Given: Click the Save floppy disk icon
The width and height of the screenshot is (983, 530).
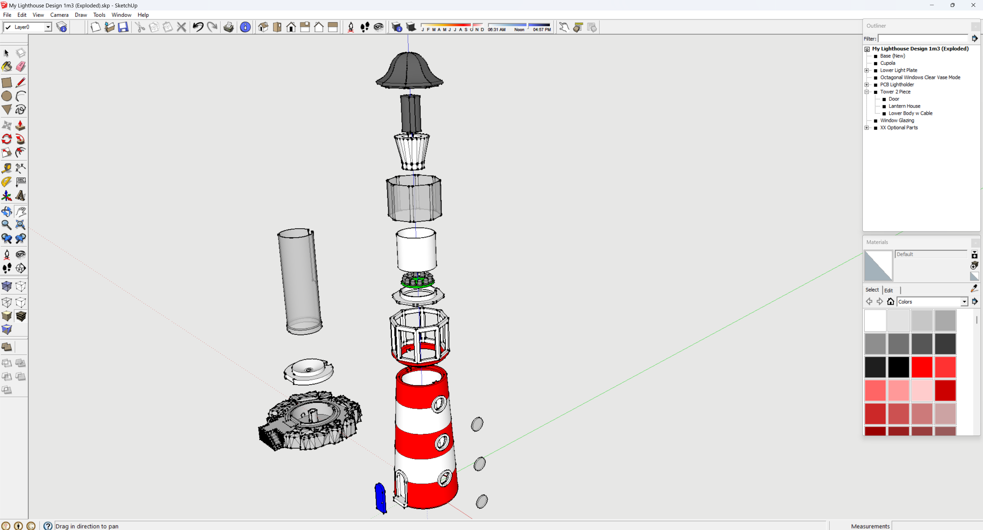Looking at the screenshot, I should point(123,27).
